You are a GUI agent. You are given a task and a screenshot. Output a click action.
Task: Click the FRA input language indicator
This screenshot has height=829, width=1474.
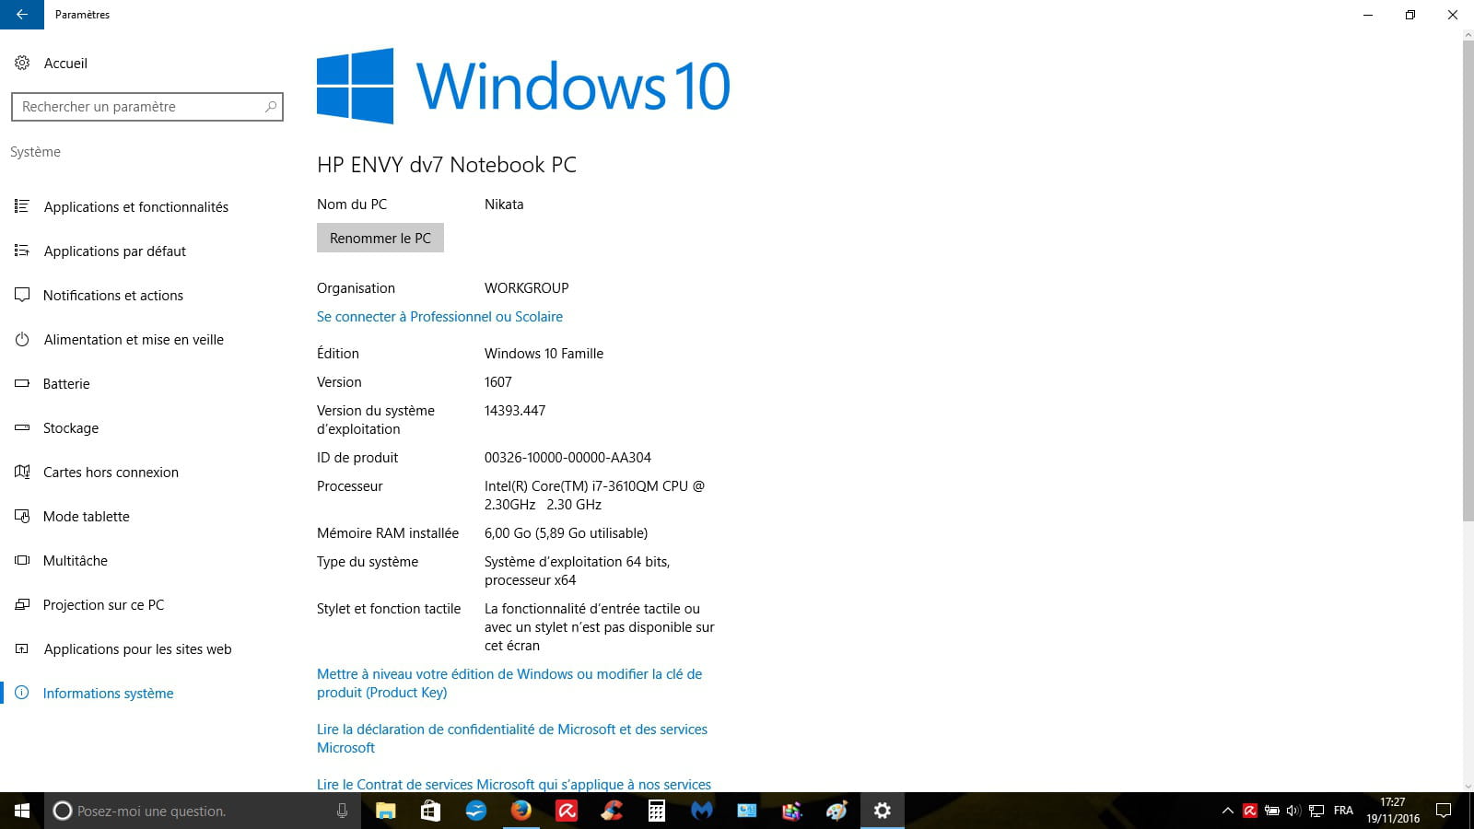click(1343, 811)
